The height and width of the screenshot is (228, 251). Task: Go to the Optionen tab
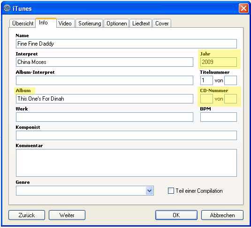[x=116, y=24]
